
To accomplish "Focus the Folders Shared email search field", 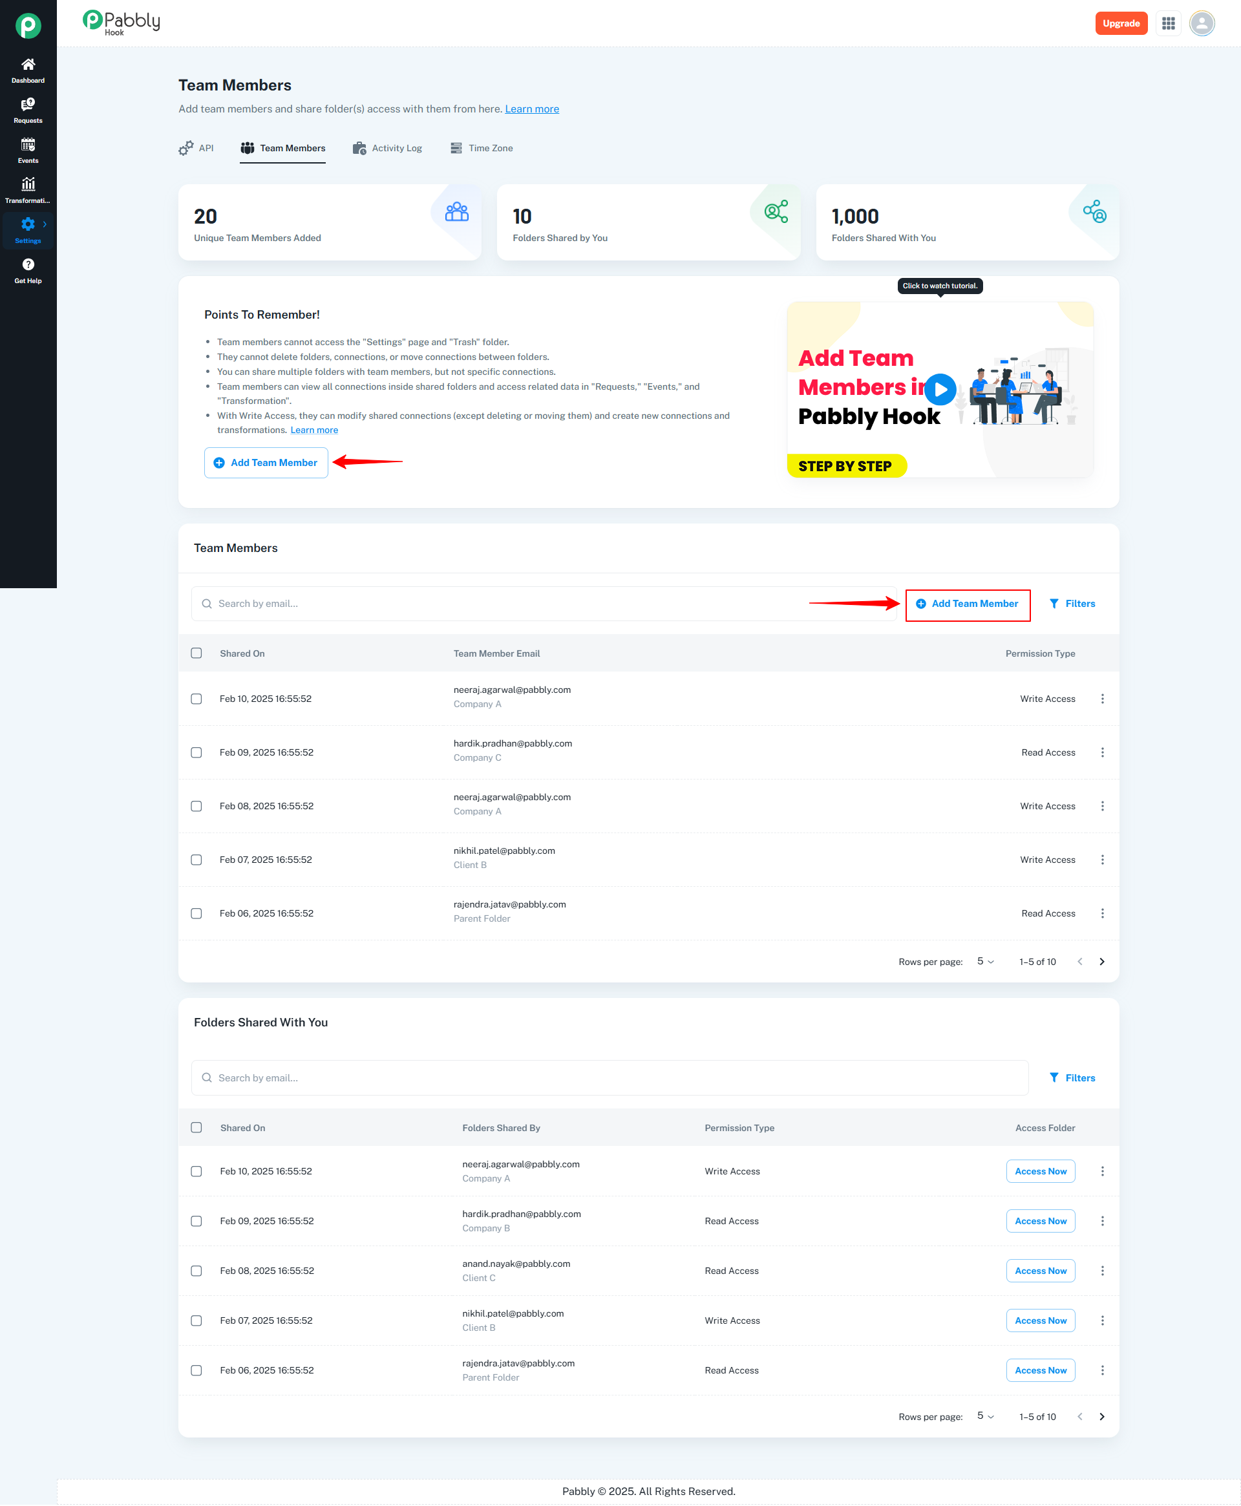I will (x=610, y=1077).
